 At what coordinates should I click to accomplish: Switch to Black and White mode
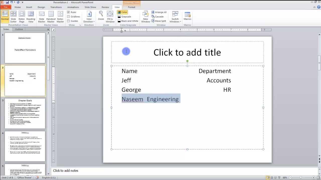coord(128,21)
